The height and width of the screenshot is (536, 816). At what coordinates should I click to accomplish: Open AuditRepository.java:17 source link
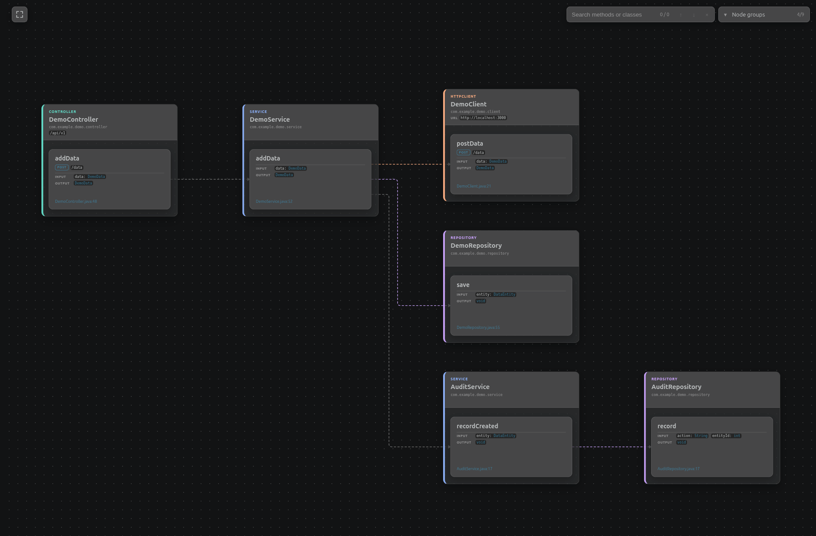[678, 469]
